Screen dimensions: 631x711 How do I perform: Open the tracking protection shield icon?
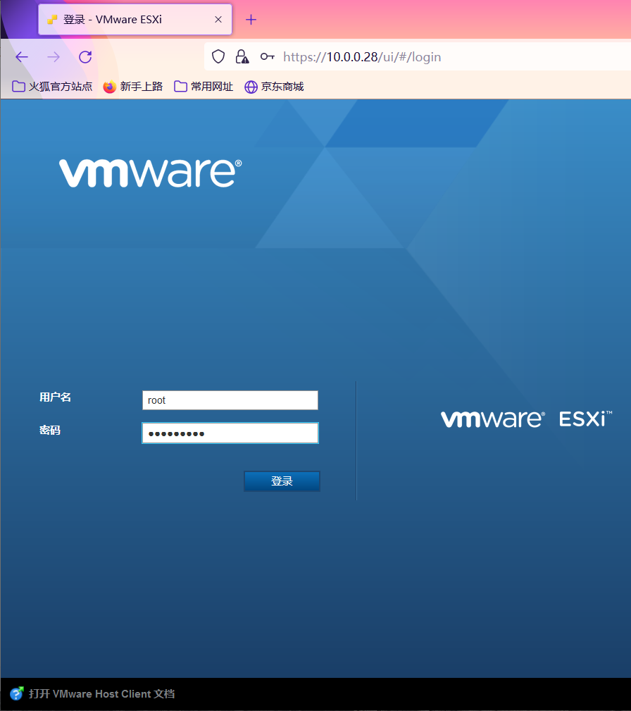pos(218,56)
